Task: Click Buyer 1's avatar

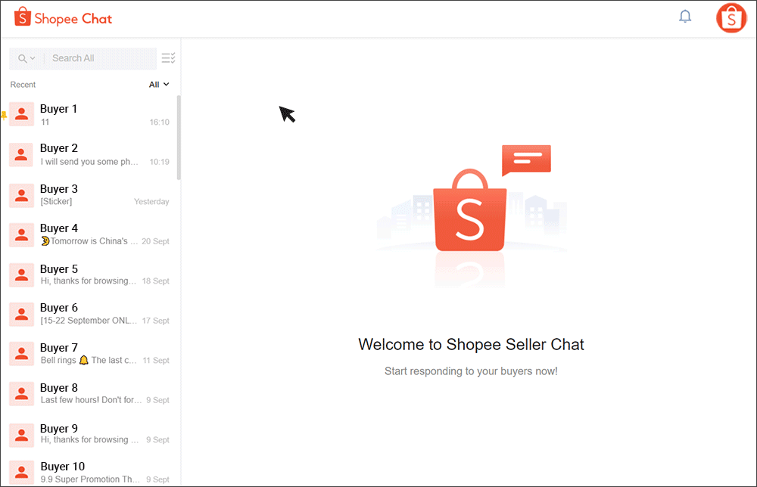Action: 20,114
